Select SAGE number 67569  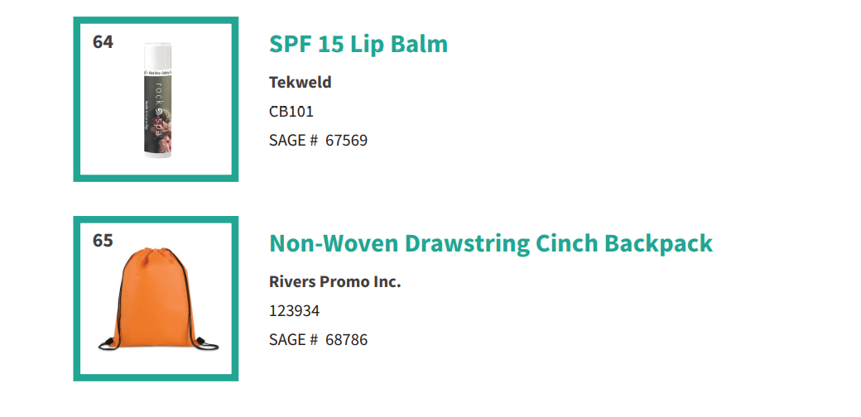click(318, 141)
